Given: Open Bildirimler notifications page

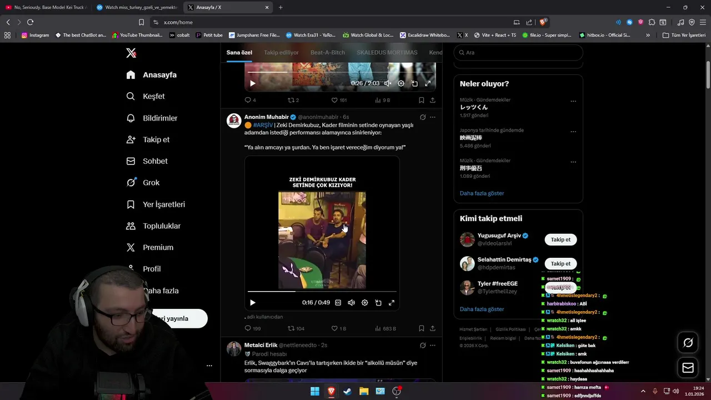Looking at the screenshot, I should click(152, 118).
